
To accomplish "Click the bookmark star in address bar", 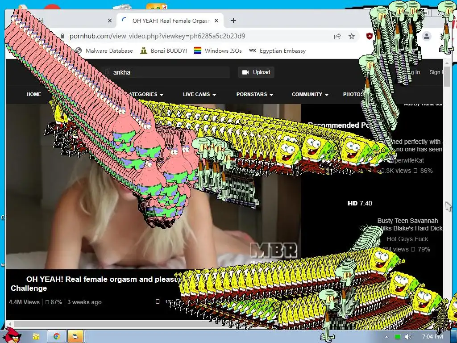I will tap(352, 36).
